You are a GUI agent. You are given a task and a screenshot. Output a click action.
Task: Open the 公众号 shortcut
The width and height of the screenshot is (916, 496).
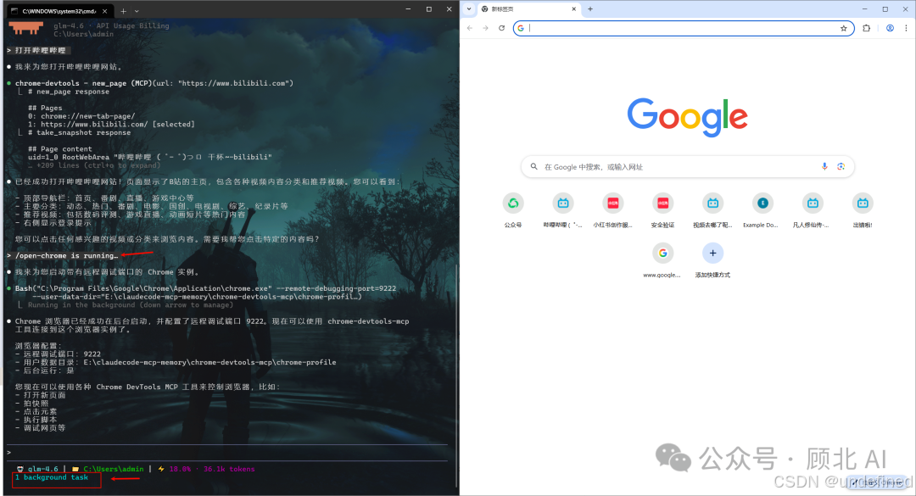pos(513,203)
